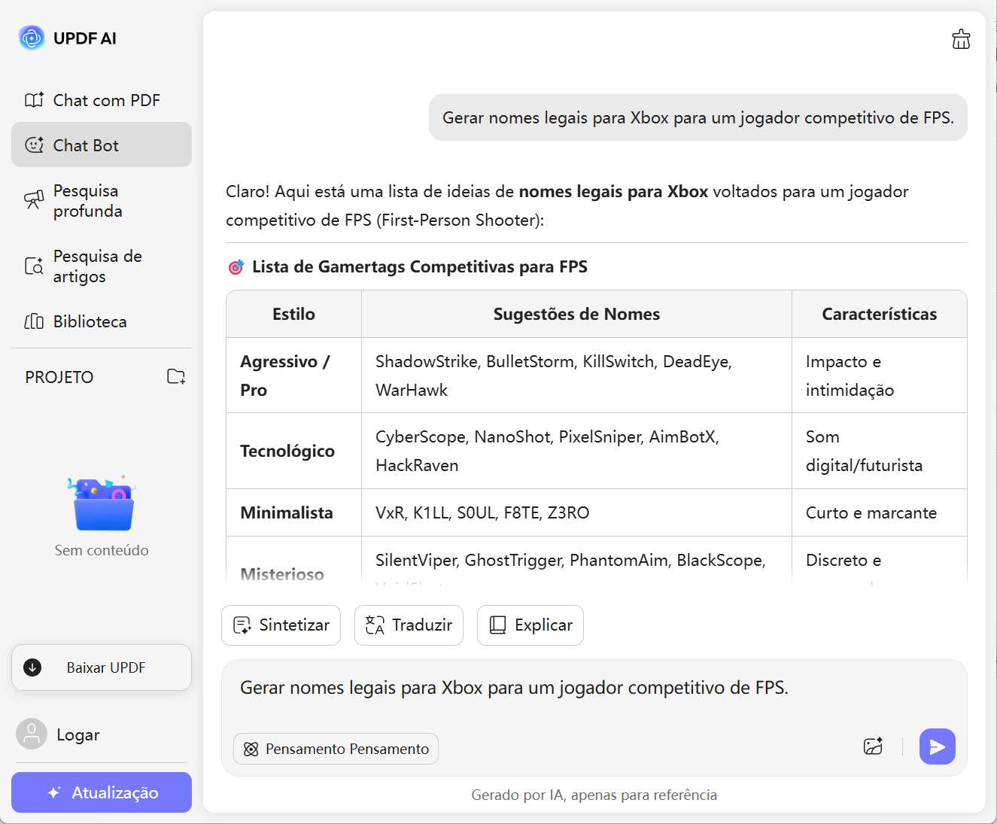
Task: Click the Baixar UPDF download button
Action: pyautogui.click(x=102, y=667)
